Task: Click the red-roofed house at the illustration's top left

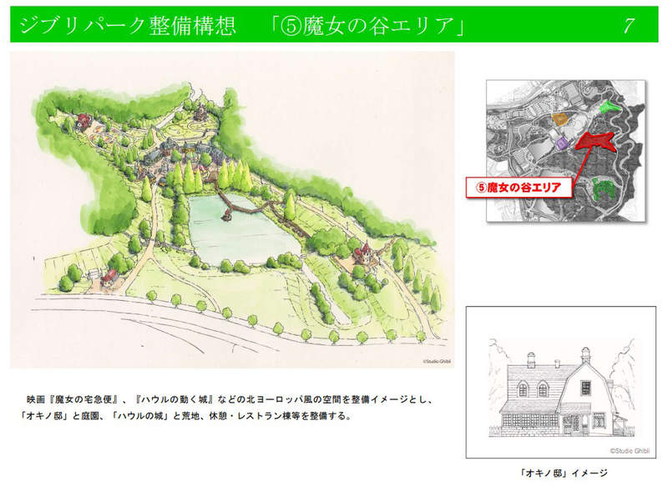Action: pyautogui.click(x=83, y=119)
